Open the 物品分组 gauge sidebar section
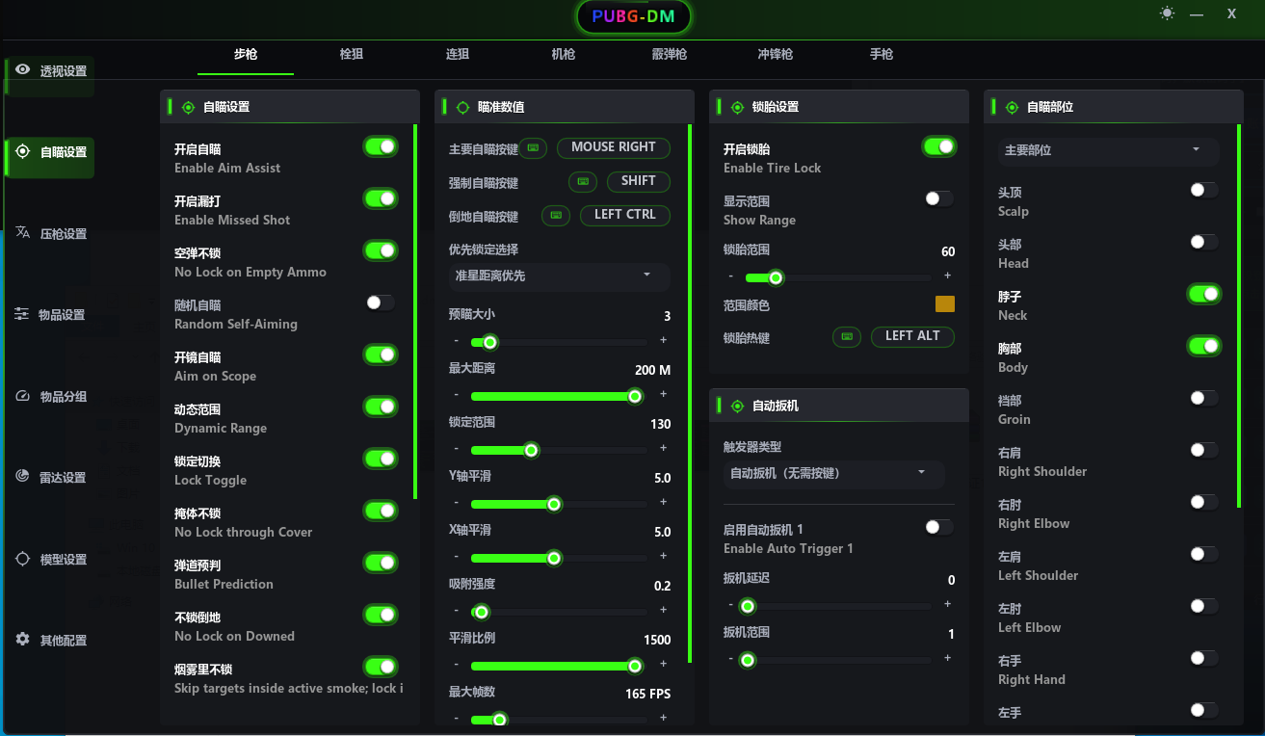This screenshot has height=736, width=1265. [x=50, y=396]
